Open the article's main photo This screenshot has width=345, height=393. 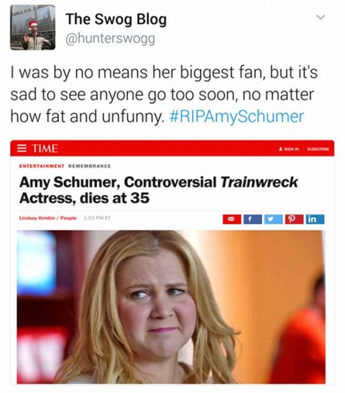pyautogui.click(x=171, y=307)
